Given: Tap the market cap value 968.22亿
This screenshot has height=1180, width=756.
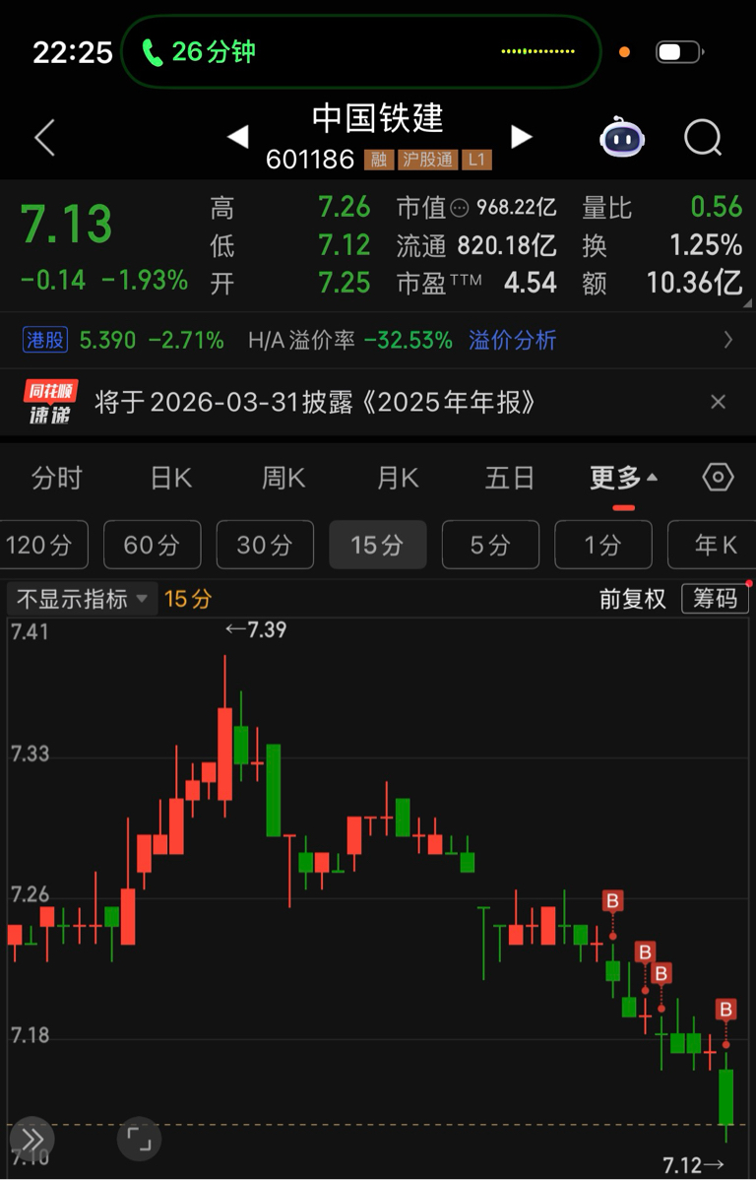Looking at the screenshot, I should pos(516,207).
